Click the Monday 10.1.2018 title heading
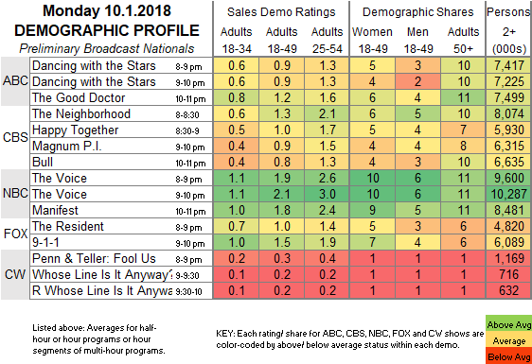This screenshot has width=532, height=364. tap(107, 10)
